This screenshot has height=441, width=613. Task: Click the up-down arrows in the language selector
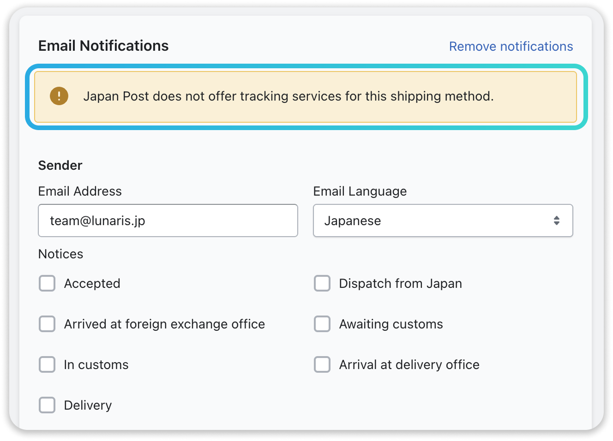557,220
